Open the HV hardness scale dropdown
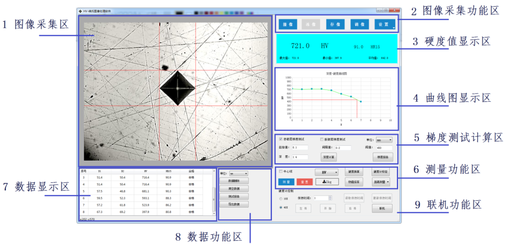 click(326, 172)
